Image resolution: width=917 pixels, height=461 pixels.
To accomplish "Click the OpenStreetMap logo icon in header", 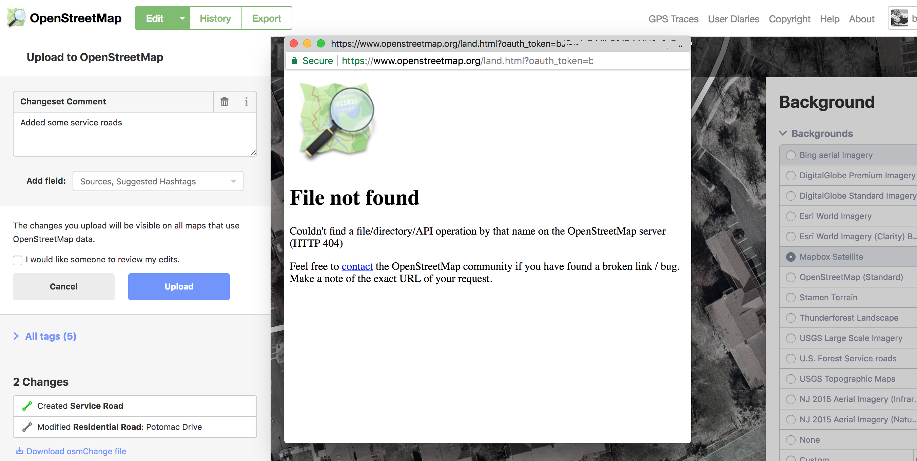I will pos(16,18).
